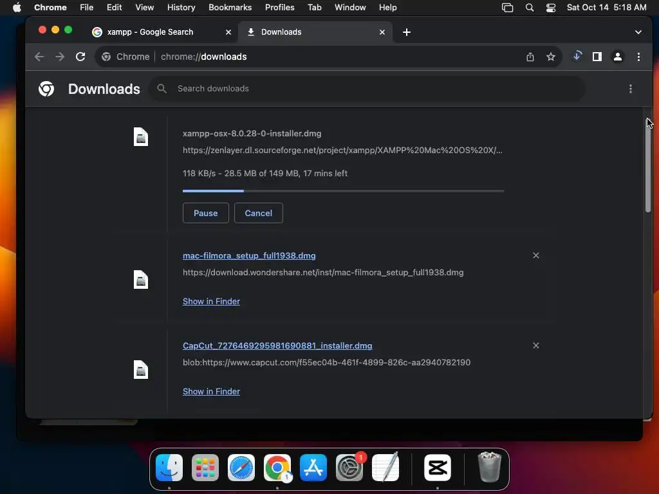Open mac-filmora_setup_full1938.dmg link

pyautogui.click(x=249, y=255)
